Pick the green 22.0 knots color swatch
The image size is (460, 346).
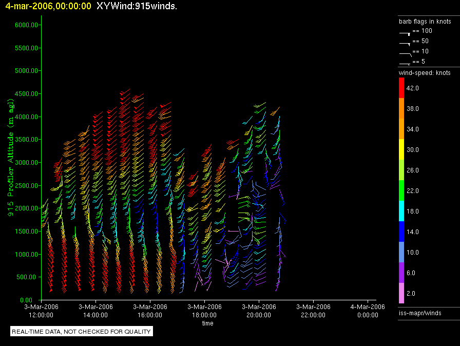[401, 190]
